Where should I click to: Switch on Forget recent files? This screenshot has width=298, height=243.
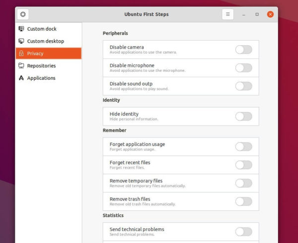(244, 165)
